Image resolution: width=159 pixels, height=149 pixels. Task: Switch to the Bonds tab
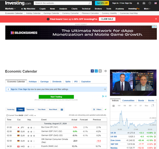(x=141, y=100)
